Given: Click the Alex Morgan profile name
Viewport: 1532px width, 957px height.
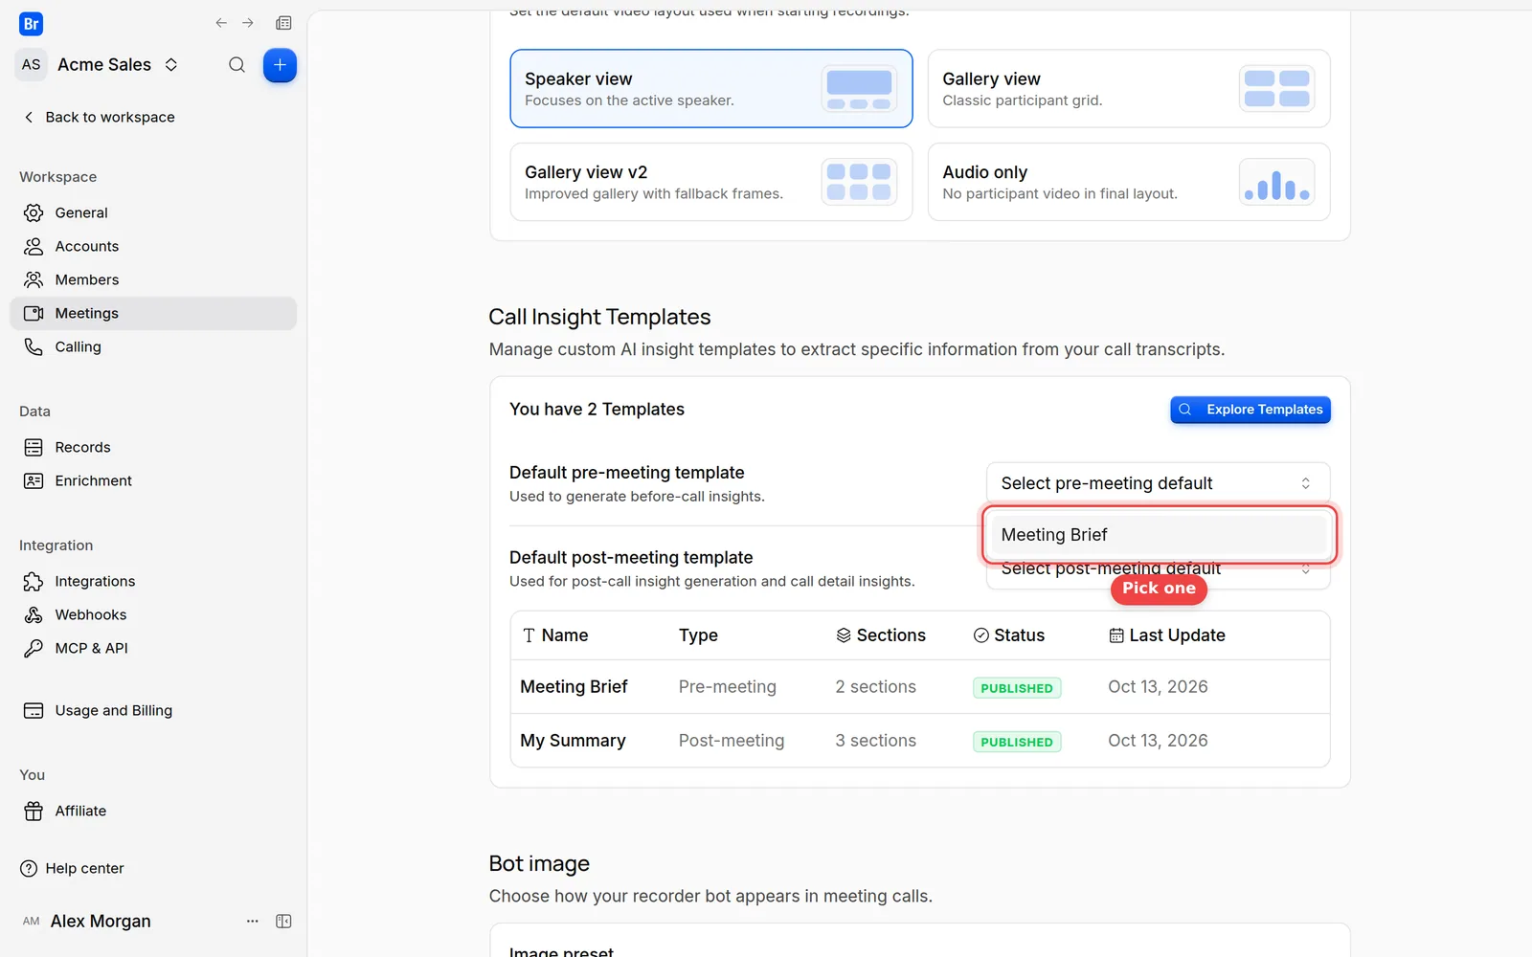Looking at the screenshot, I should [x=101, y=921].
